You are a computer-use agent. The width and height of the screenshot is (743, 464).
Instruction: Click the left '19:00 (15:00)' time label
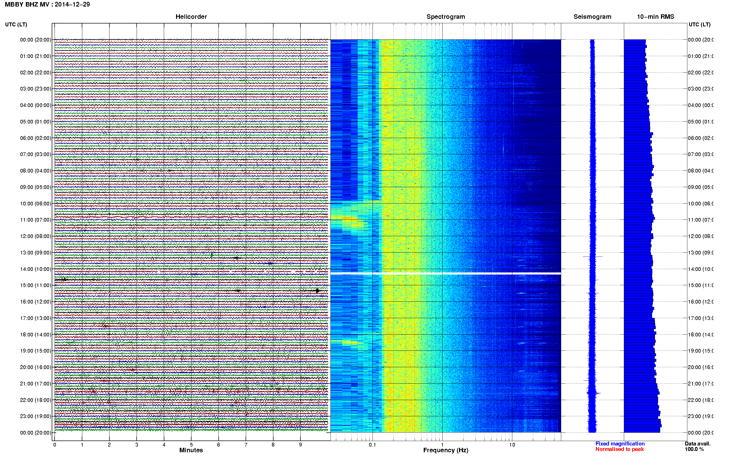(x=36, y=350)
